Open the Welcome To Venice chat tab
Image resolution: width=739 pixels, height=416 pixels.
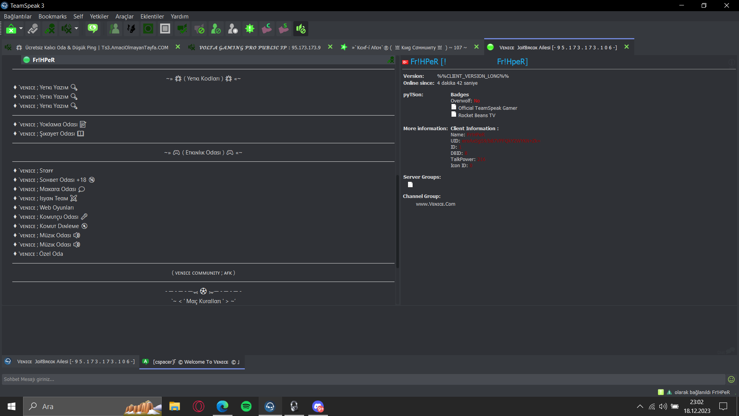(192, 362)
